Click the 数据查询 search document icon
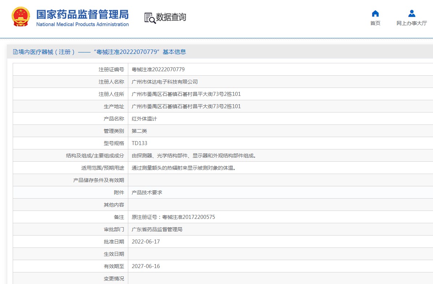 tap(150, 18)
